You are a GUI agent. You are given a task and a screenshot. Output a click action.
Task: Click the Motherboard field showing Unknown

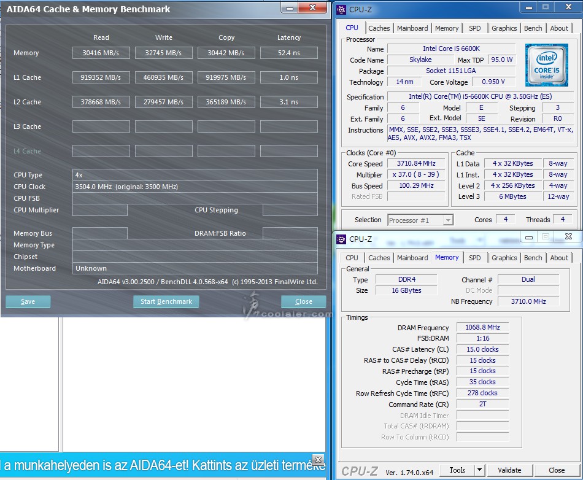(x=195, y=268)
